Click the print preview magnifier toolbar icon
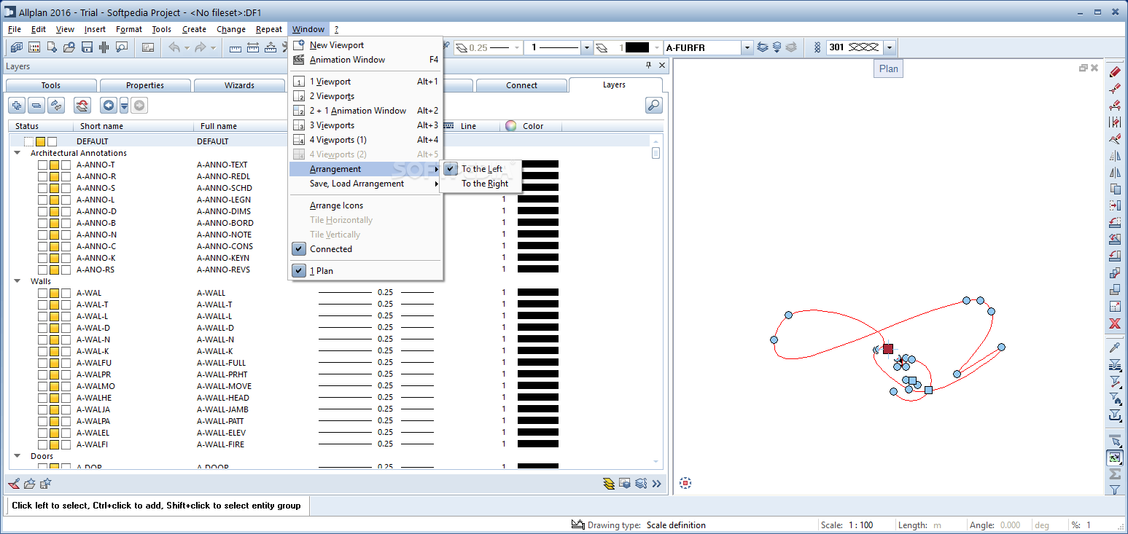The height and width of the screenshot is (534, 1128). (x=122, y=47)
